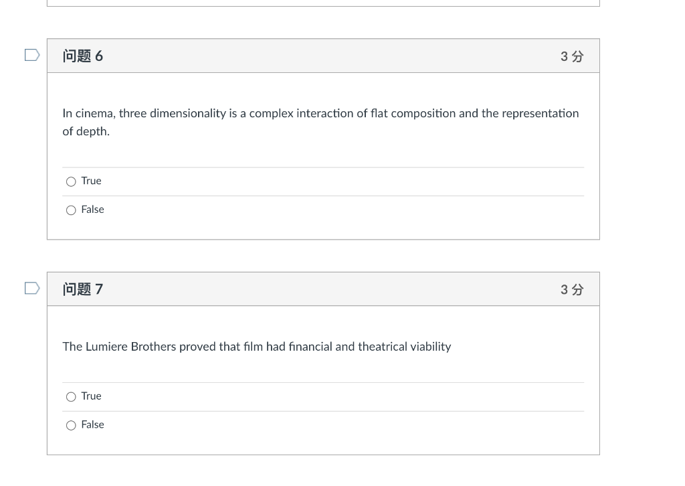Click the "True" label text in question 7
Viewport: 685px width, 486px height.
pos(91,396)
